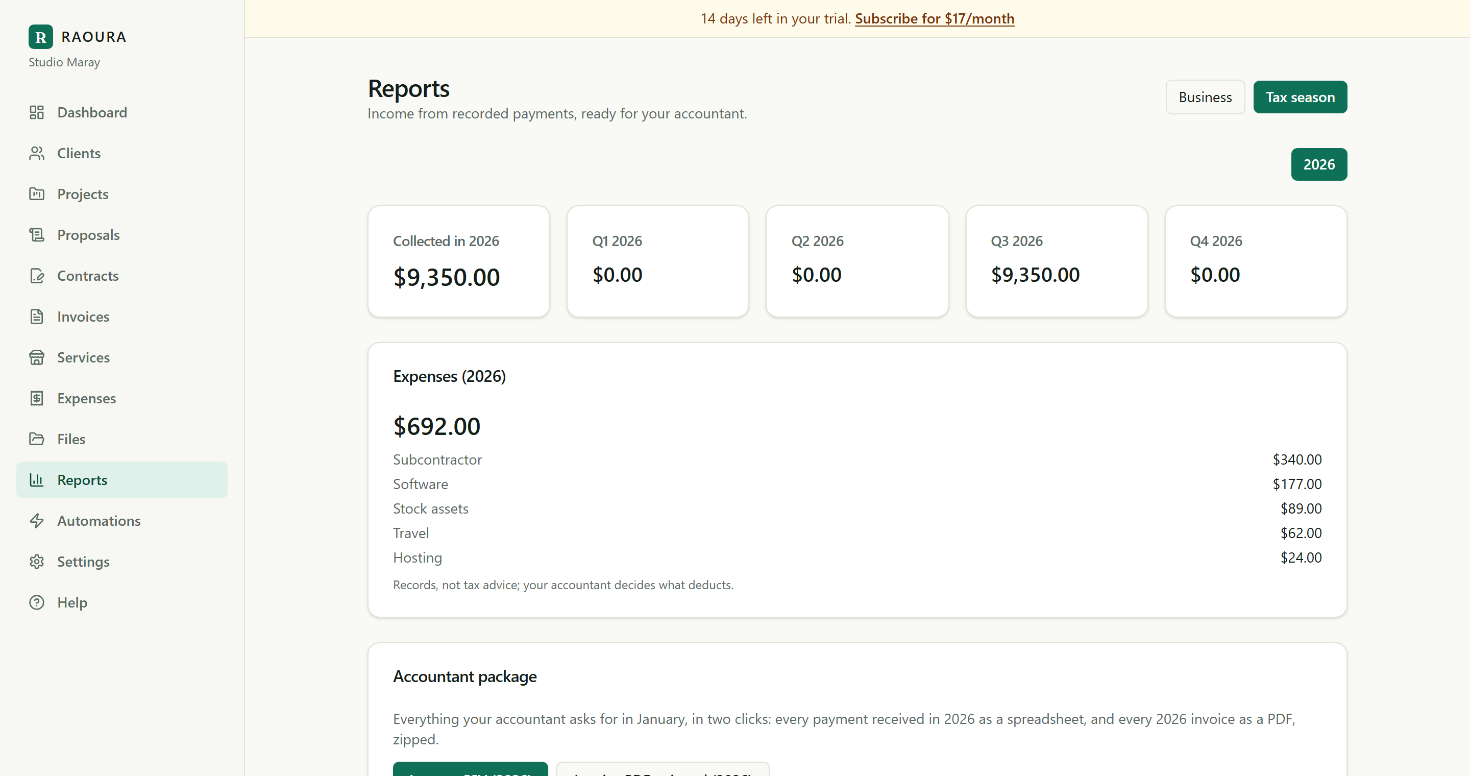Image resolution: width=1470 pixels, height=776 pixels.
Task: Click the Q3 amount $9,350.00
Action: 1035,275
